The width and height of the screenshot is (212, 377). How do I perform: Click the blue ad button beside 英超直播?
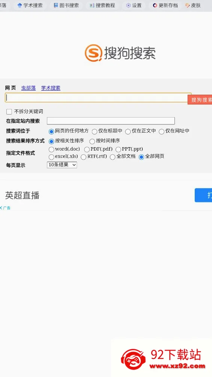point(203,195)
